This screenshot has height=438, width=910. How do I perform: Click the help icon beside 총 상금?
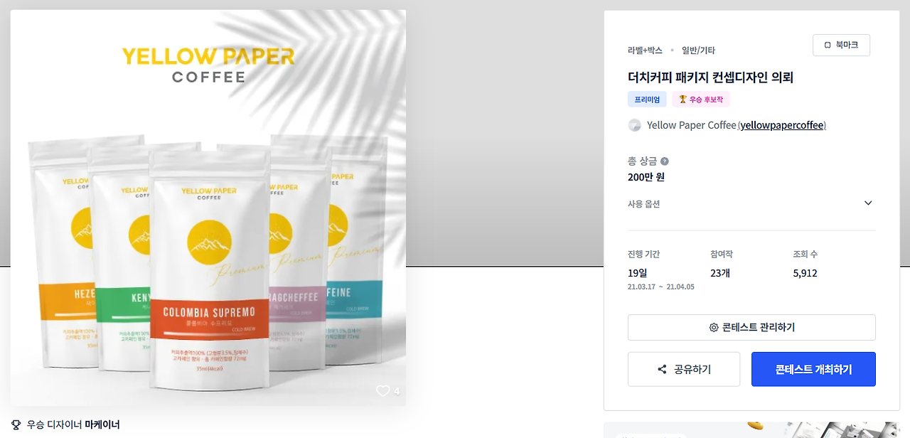[665, 161]
